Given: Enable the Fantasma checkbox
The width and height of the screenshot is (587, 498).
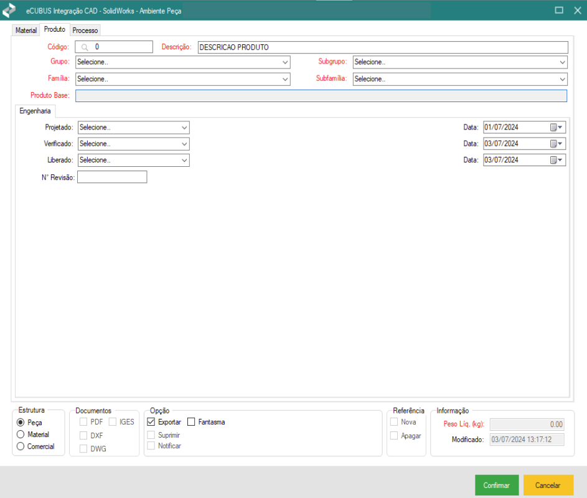Looking at the screenshot, I should (x=192, y=422).
